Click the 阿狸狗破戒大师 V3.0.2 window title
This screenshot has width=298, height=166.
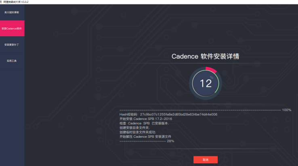pyautogui.click(x=16, y=2)
